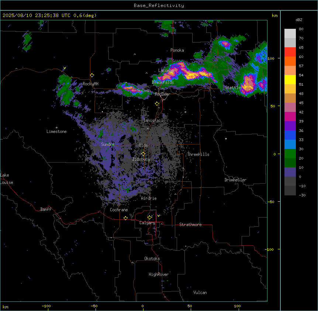318x311 pixels.
Task: Click the Stettler city label
Action: tap(234, 88)
